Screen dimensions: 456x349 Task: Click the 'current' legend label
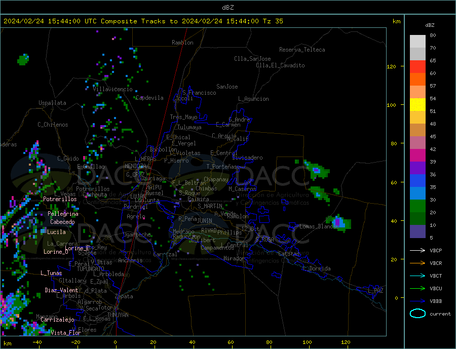coord(440,314)
